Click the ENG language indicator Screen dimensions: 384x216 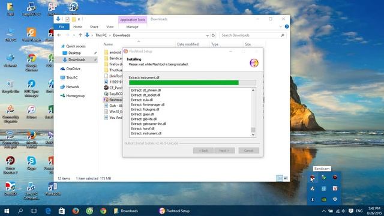(x=359, y=211)
